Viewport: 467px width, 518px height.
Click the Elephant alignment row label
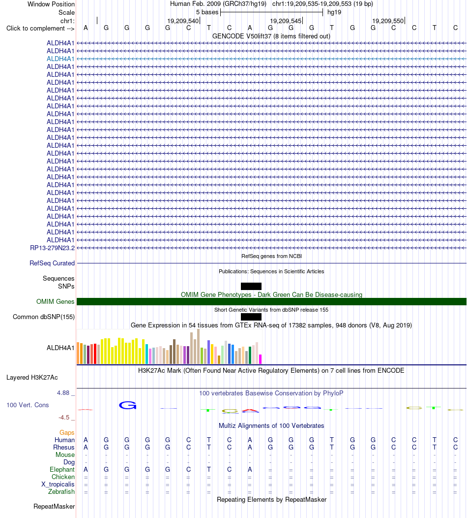coord(62,469)
